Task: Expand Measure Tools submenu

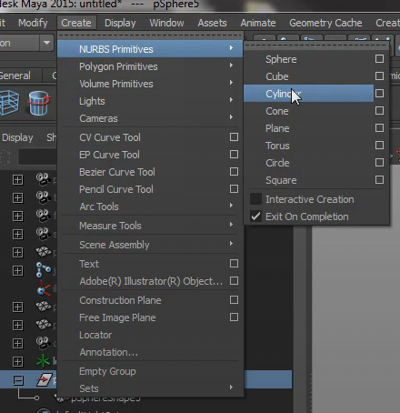Action: 150,226
